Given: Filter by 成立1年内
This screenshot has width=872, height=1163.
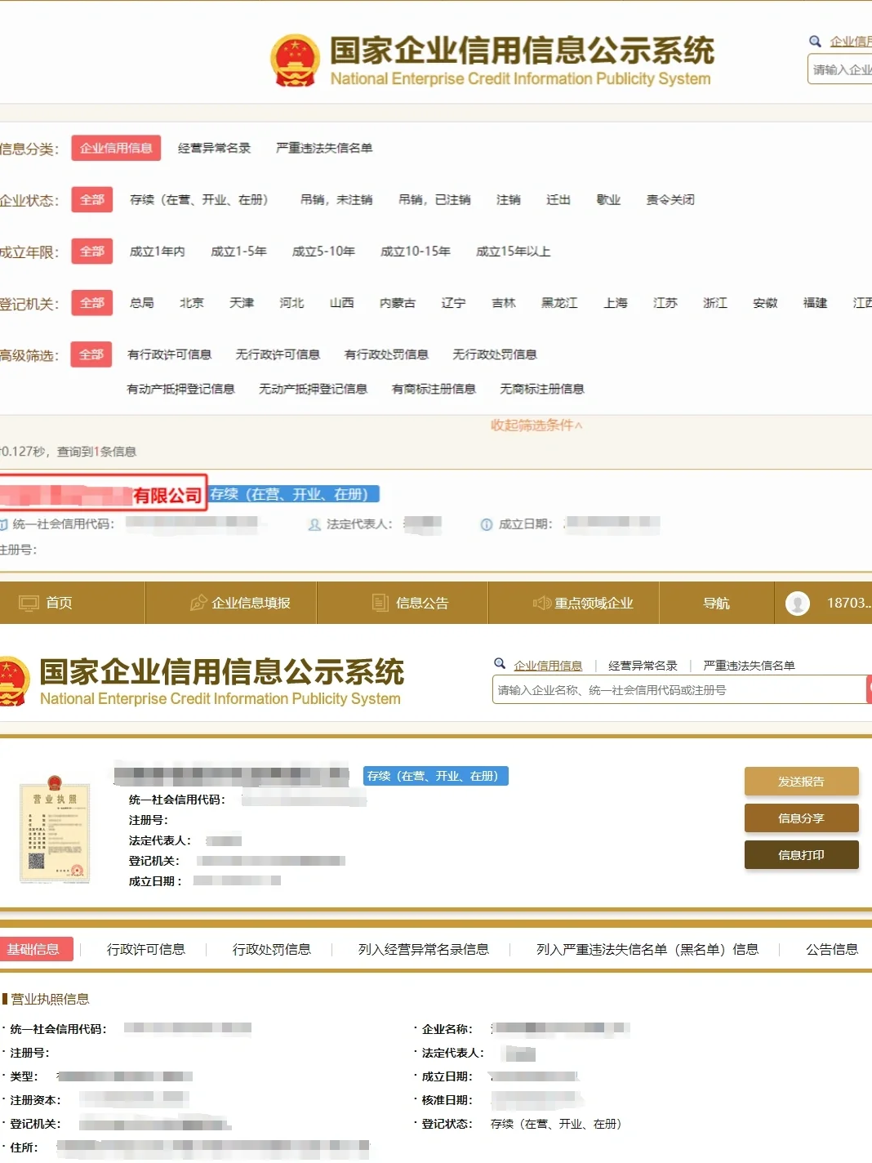Looking at the screenshot, I should tap(157, 252).
